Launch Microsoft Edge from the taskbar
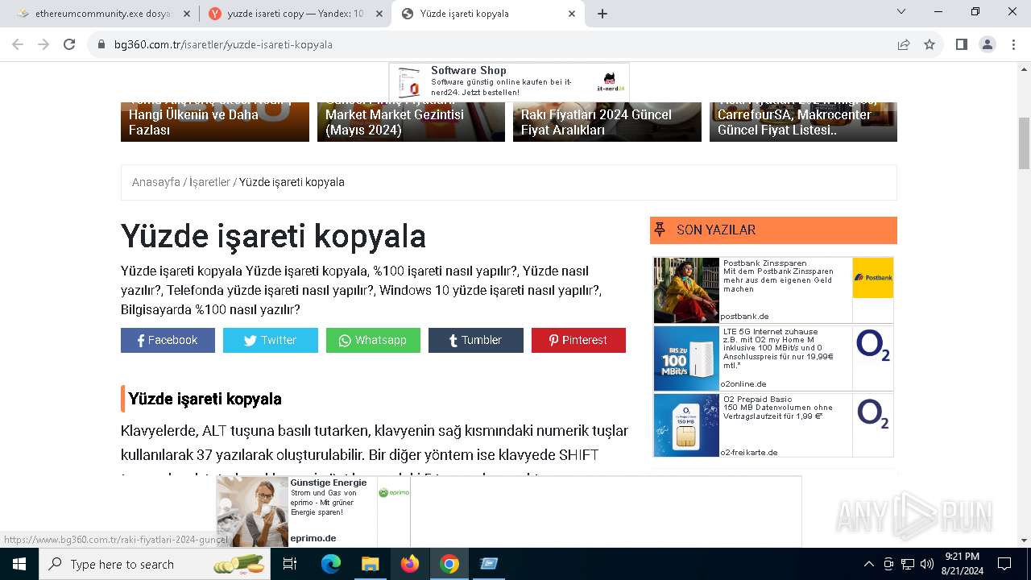Viewport: 1031px width, 580px height. (331, 564)
